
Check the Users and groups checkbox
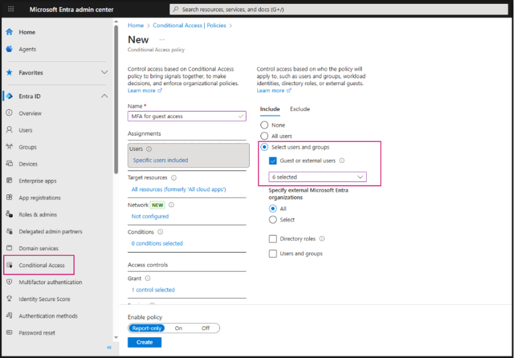tap(272, 254)
